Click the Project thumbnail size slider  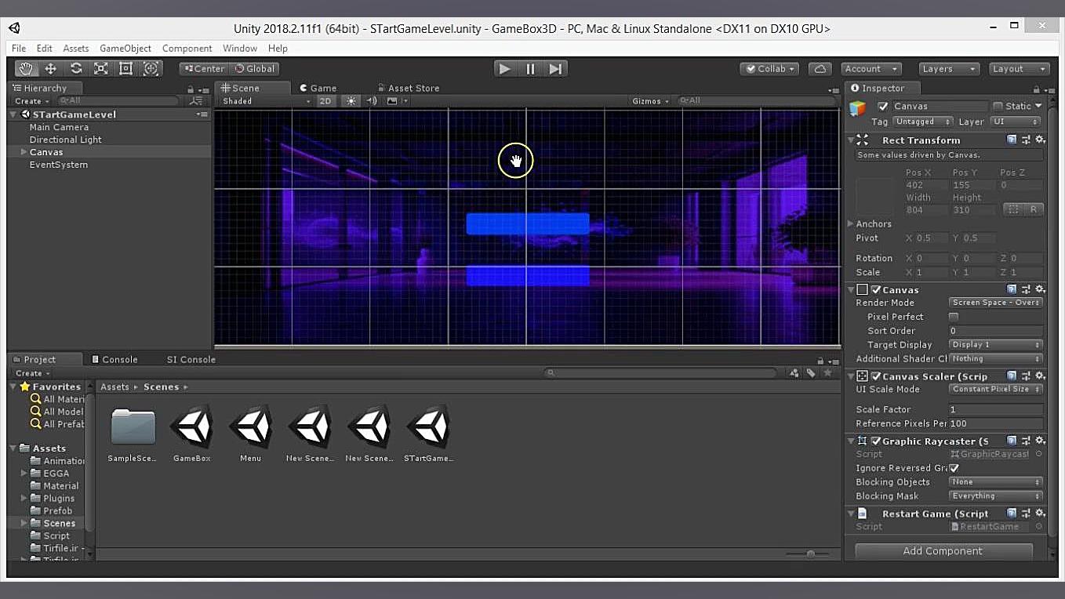coord(810,554)
